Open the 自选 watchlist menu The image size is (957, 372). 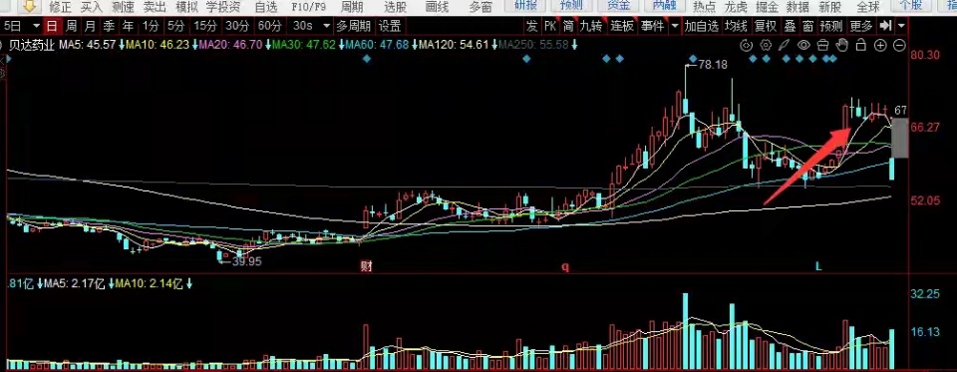coord(265,7)
